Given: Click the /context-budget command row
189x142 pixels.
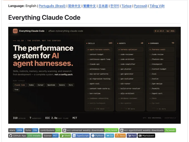Looking at the screenshot, I should pyautogui.click(x=161, y=69).
